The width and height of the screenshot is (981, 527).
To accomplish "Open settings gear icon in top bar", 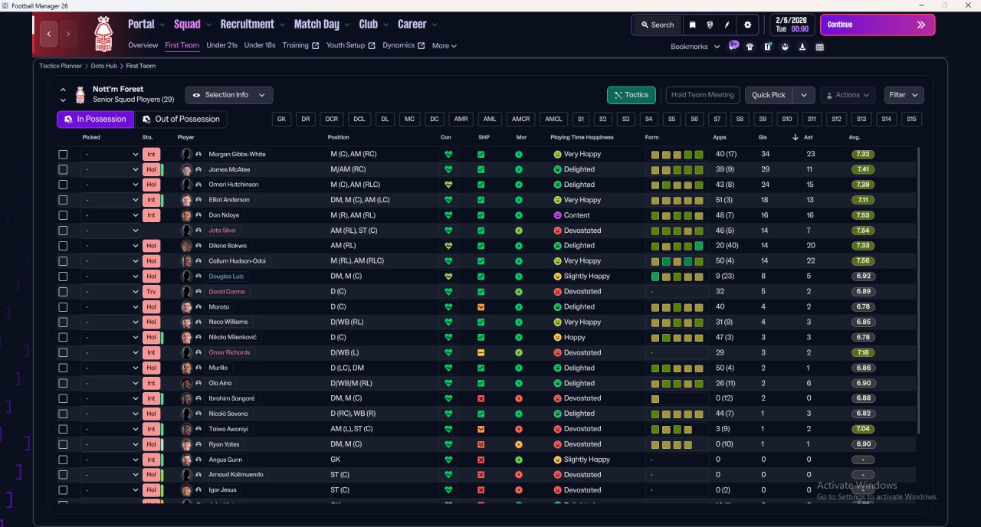I will 748,25.
